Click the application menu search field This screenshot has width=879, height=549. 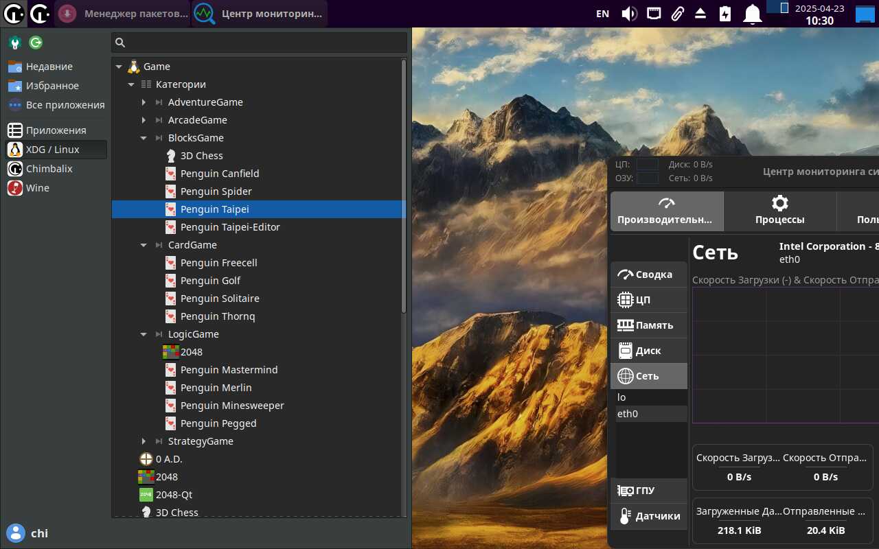[260, 43]
